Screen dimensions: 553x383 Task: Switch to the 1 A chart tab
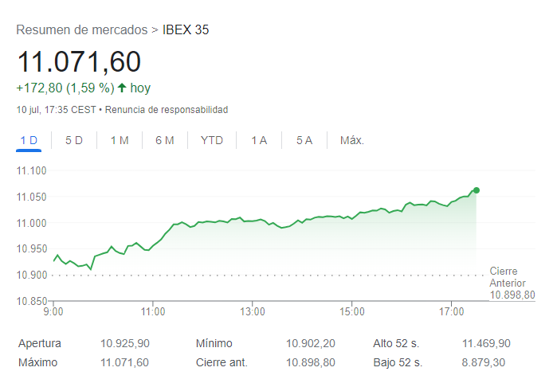[x=259, y=141]
